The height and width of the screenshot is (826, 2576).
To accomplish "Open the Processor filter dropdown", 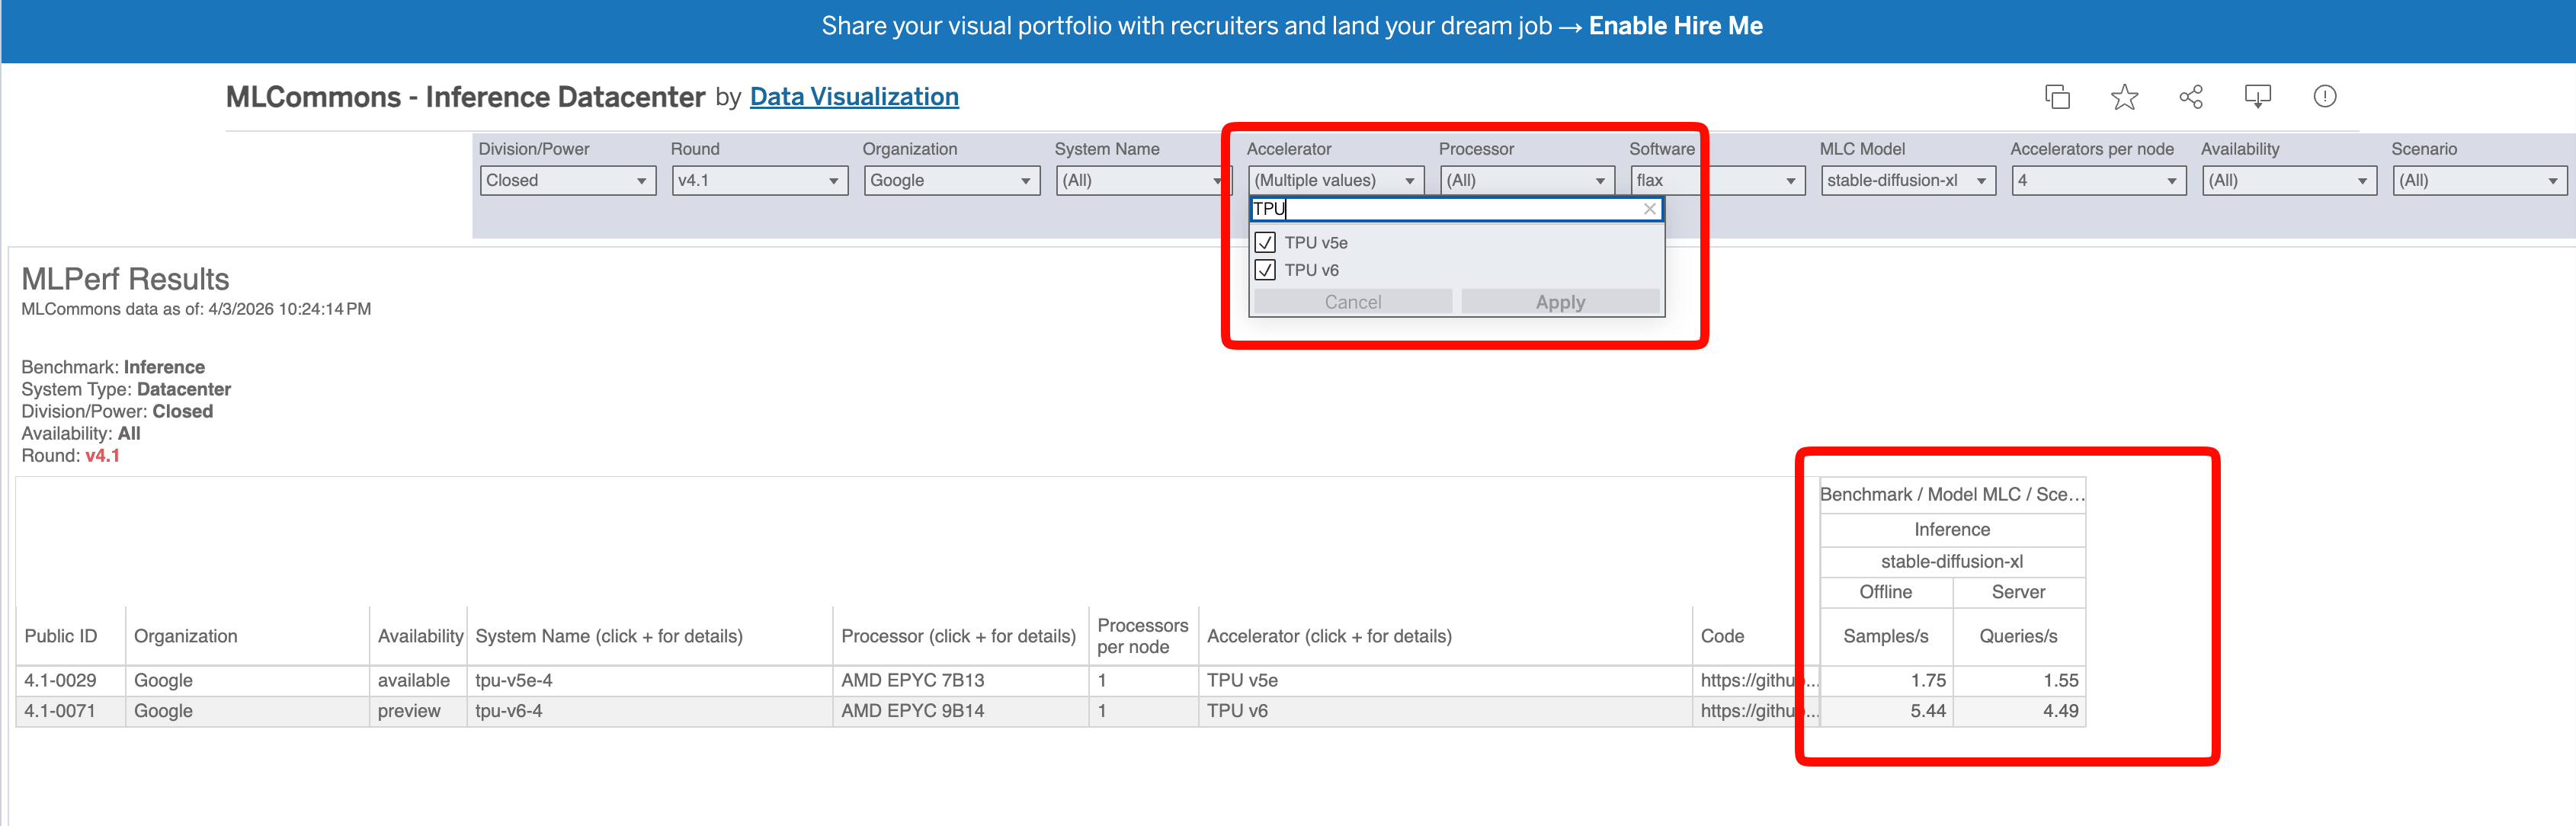I will [x=1527, y=181].
